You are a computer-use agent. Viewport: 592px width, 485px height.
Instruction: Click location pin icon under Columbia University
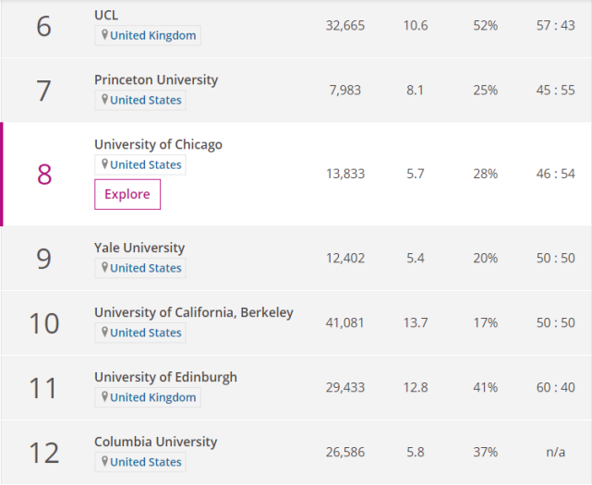(104, 462)
